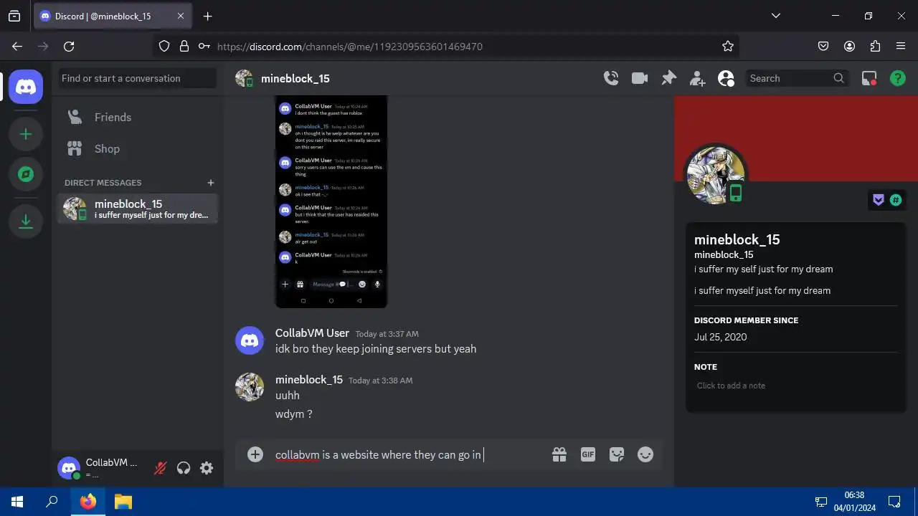Focus the message text input box
The height and width of the screenshot is (516, 918).
click(409, 454)
